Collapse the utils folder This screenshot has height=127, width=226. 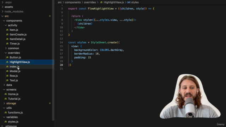point(4,108)
